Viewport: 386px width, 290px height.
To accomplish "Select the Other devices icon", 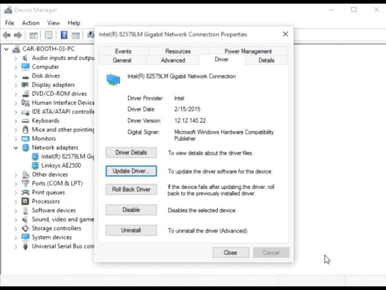I will [x=25, y=175].
